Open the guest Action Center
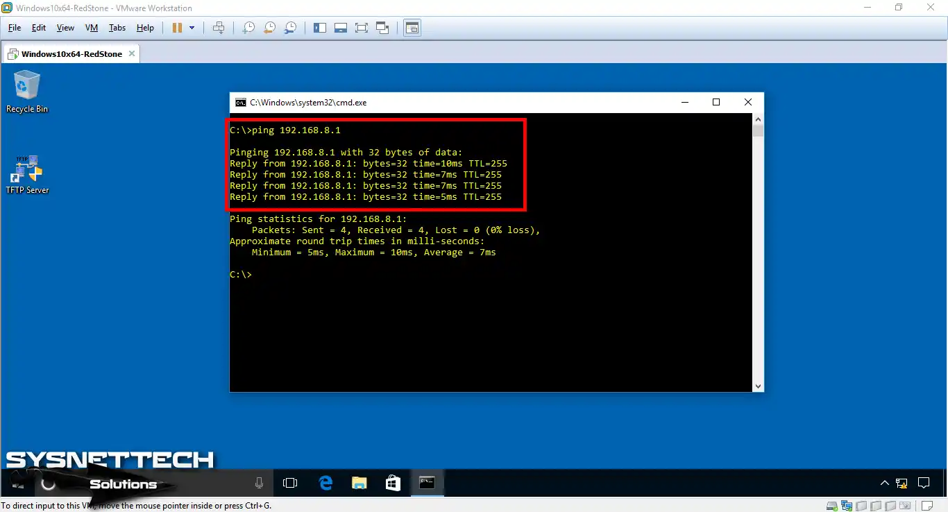This screenshot has width=948, height=512. (924, 482)
